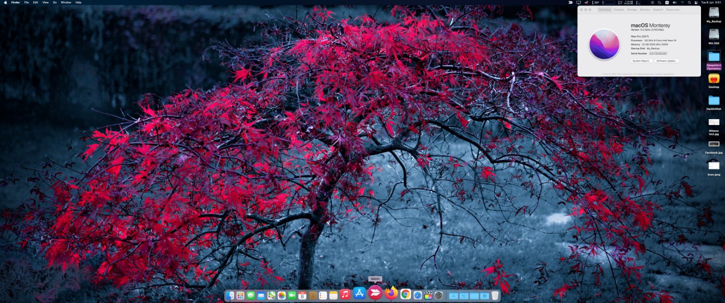Open Calendar icon in the Dock
This screenshot has width=725, height=303.
(302, 295)
